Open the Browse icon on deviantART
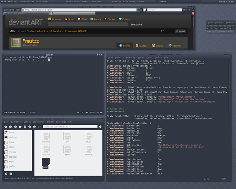The width and height of the screenshot is (236, 189). 50,19
